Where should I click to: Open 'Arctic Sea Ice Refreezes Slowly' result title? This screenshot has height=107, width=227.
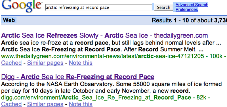104,35
